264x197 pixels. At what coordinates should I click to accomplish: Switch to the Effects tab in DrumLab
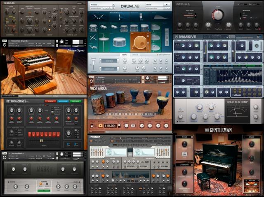pyautogui.click(x=135, y=55)
